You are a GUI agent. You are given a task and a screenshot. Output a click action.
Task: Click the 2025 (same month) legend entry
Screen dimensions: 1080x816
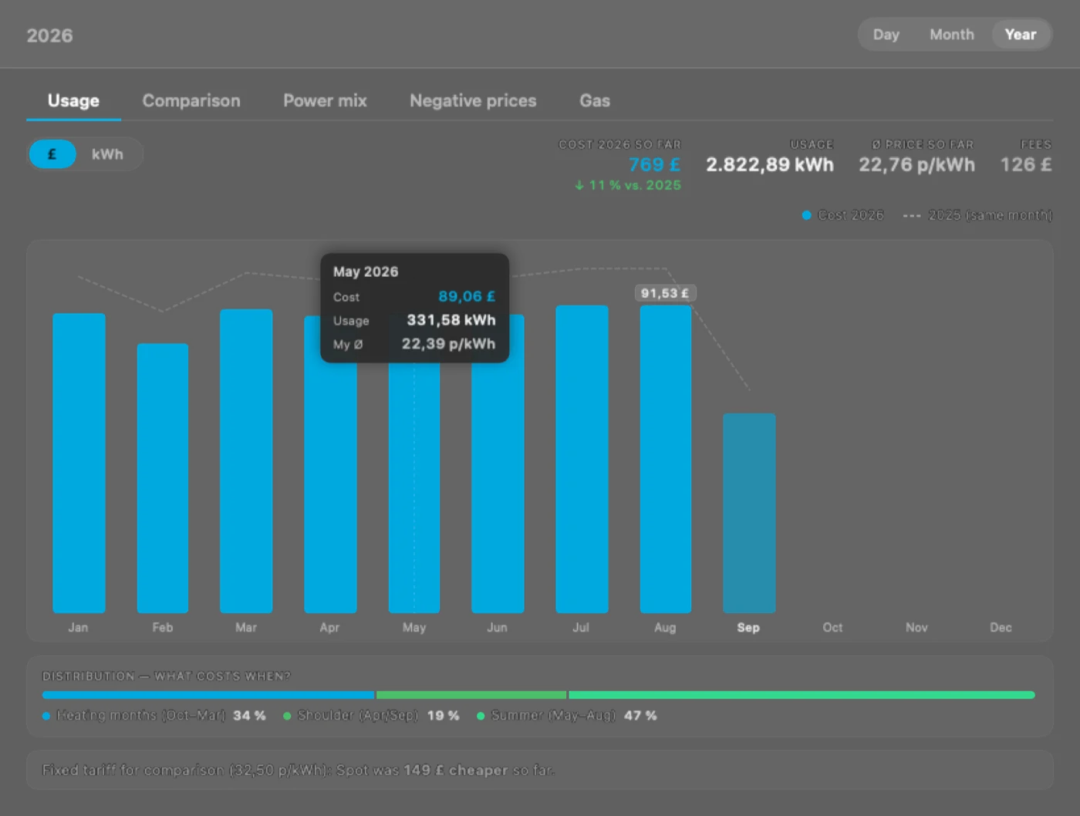tap(977, 215)
